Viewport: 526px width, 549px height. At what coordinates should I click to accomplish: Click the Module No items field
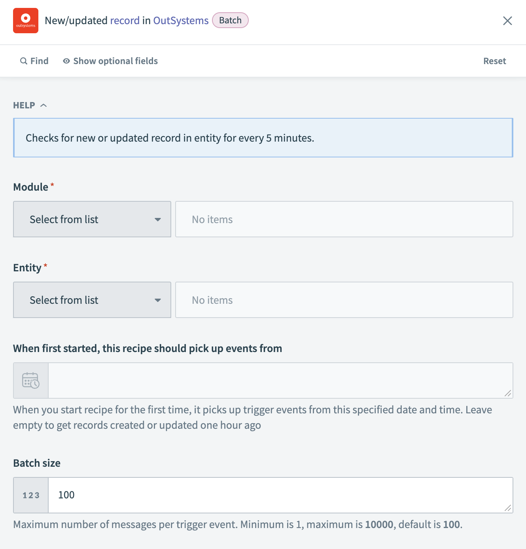point(344,220)
